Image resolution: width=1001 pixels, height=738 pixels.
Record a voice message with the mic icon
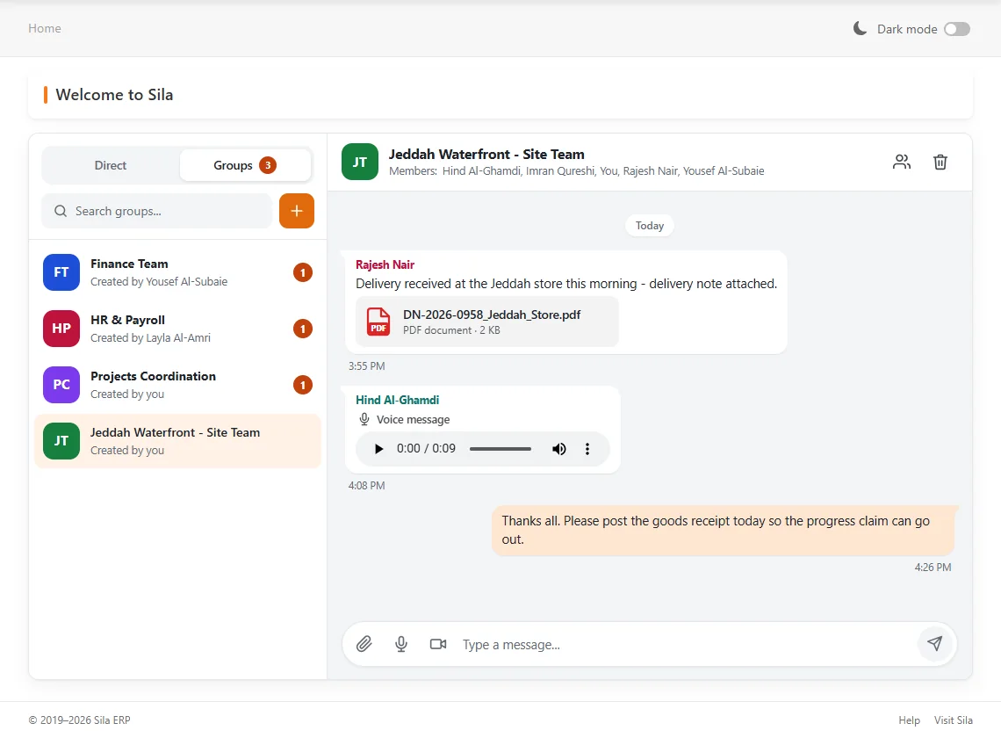click(x=401, y=644)
